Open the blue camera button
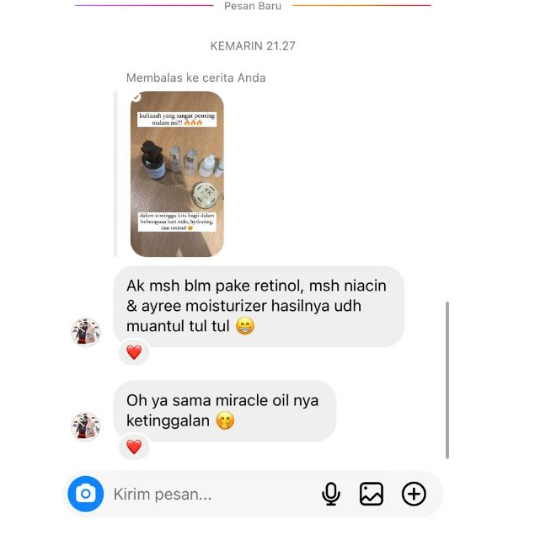This screenshot has height=535, width=535. tap(85, 494)
